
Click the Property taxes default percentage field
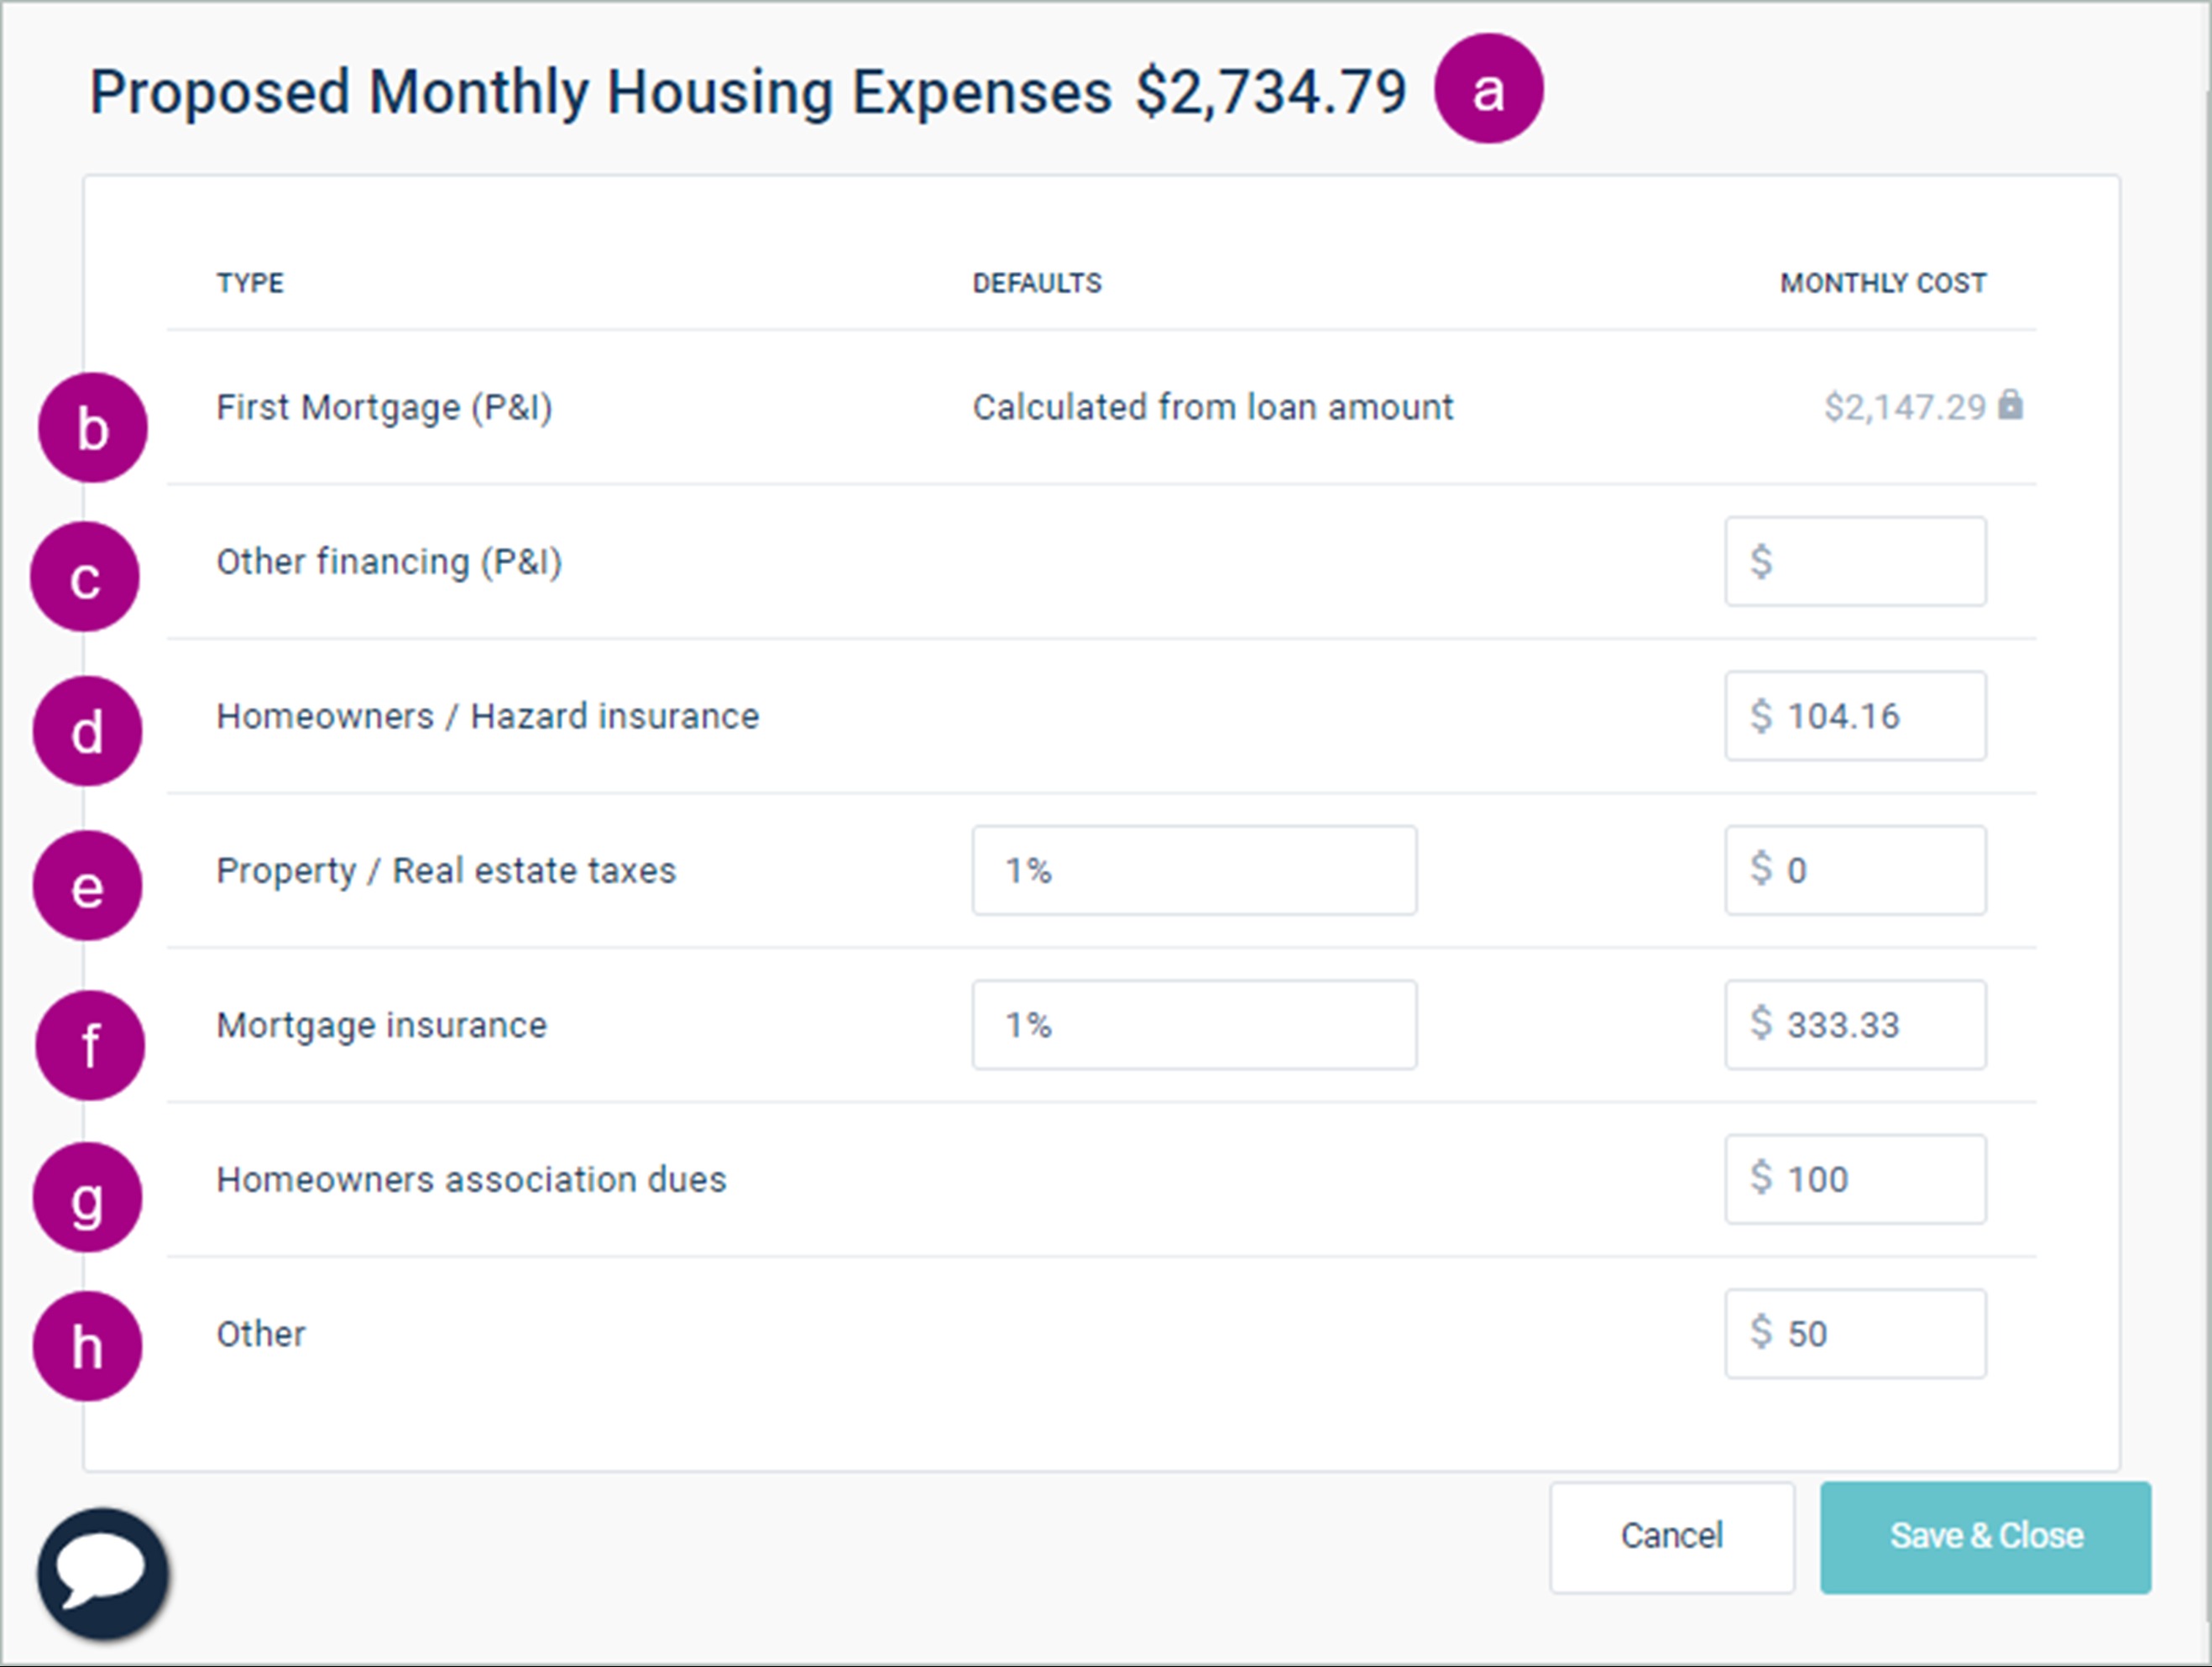(1194, 870)
